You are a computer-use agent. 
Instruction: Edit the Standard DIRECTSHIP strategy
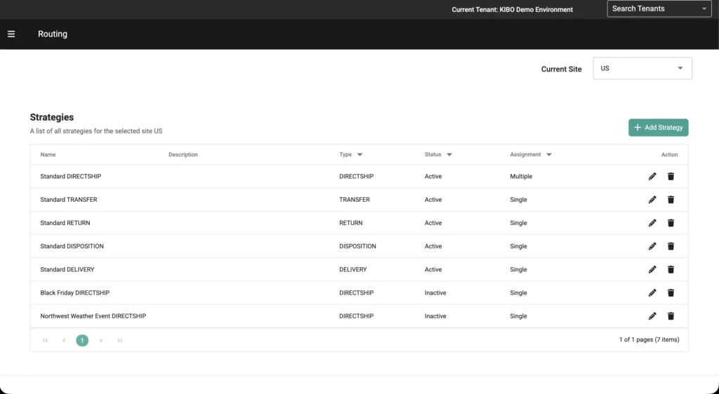point(652,177)
